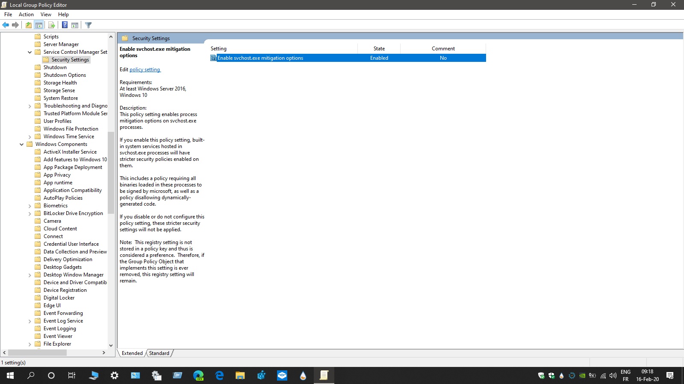Screen dimensions: 684x384
Task: Open the Help menu
Action: click(x=63, y=15)
